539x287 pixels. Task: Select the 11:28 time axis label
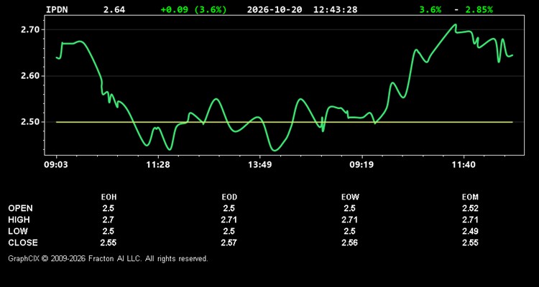[x=158, y=165]
